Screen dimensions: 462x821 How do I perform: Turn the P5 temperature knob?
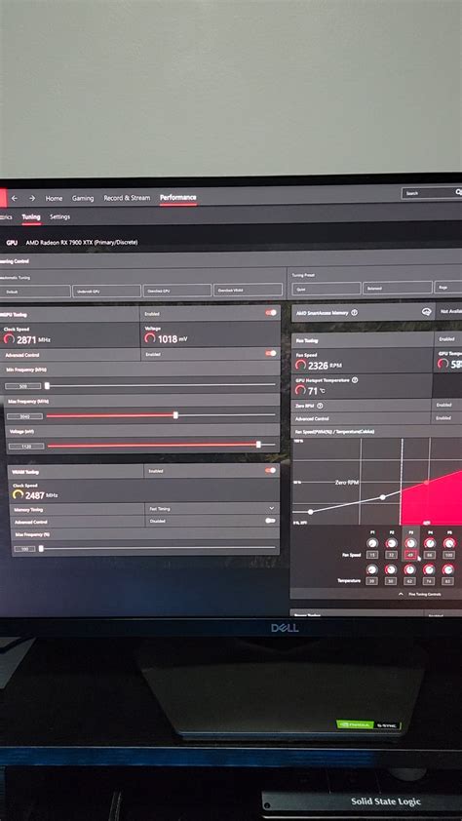448,569
